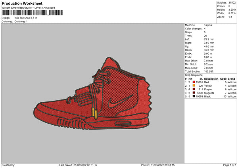Click the 'Description' column header

click(211, 79)
